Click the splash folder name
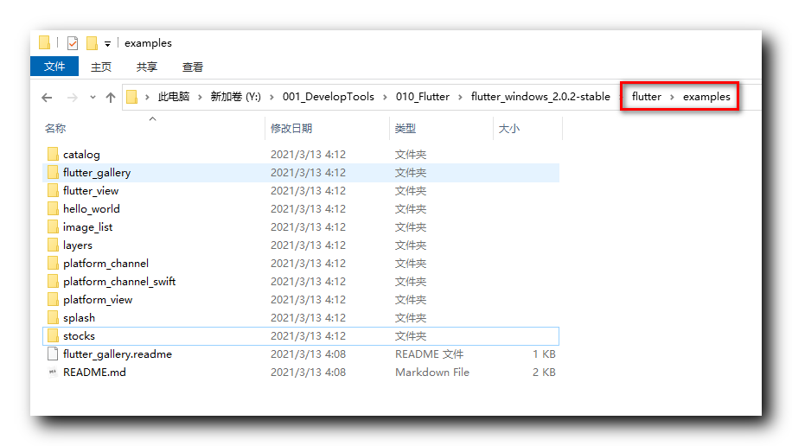The image size is (792, 446). click(x=80, y=318)
